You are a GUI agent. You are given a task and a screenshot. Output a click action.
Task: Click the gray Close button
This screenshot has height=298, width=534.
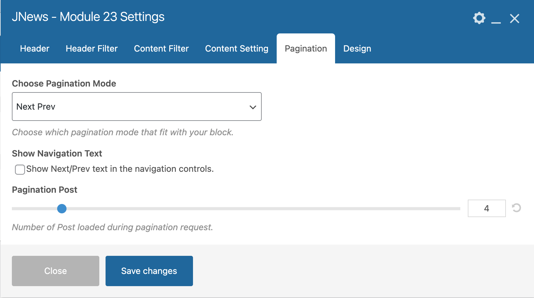[x=56, y=271]
